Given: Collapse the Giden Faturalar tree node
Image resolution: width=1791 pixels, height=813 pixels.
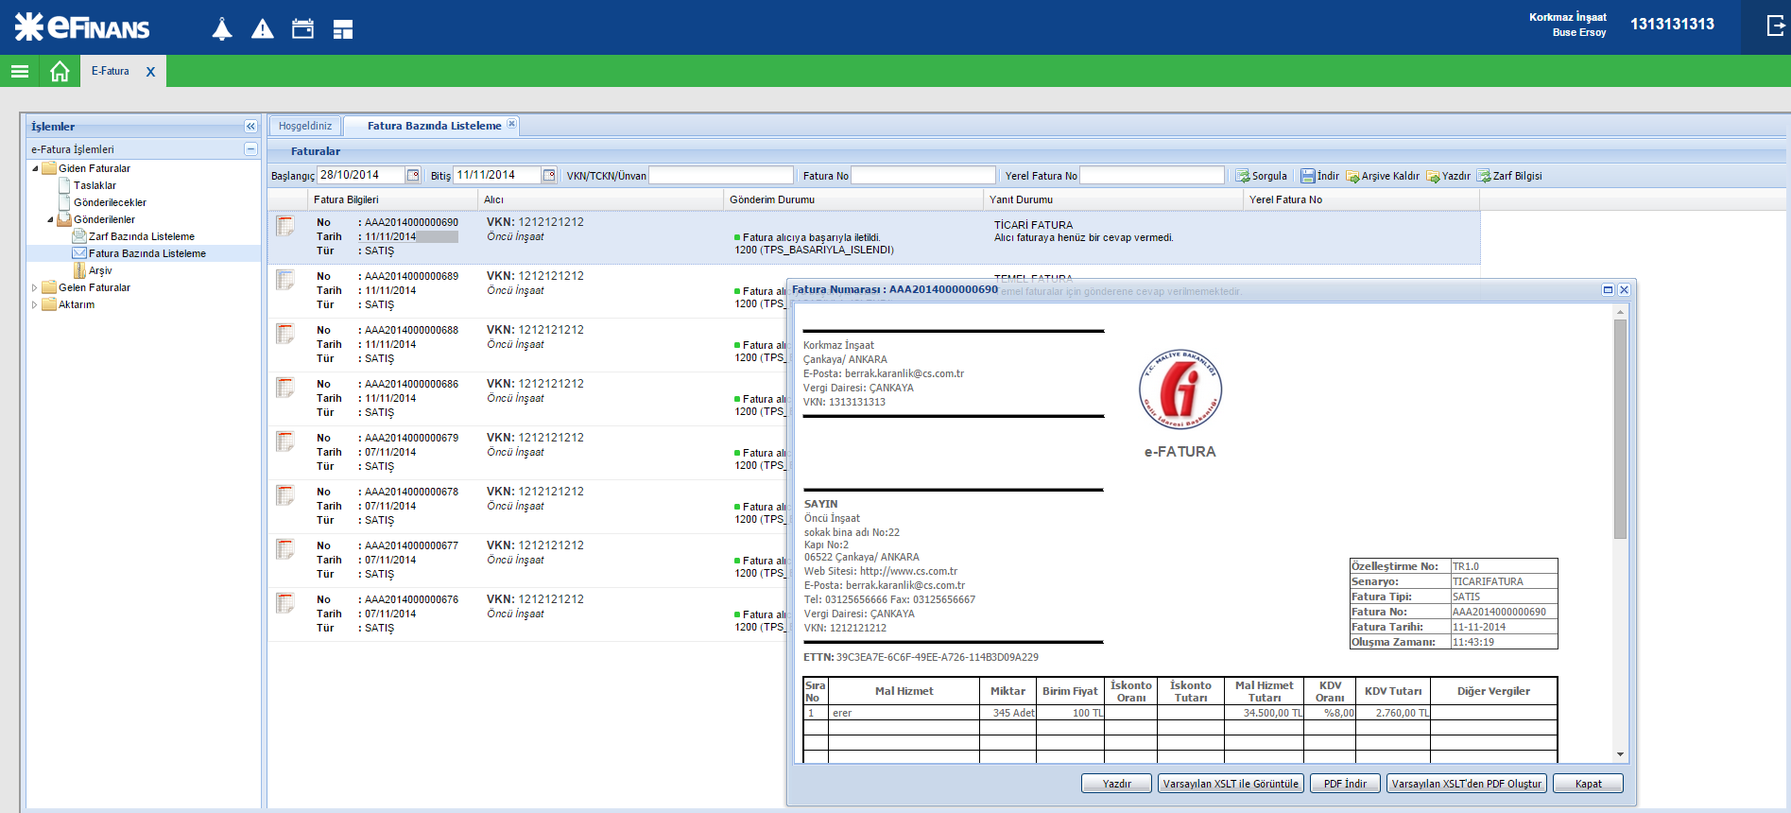Looking at the screenshot, I should (35, 168).
